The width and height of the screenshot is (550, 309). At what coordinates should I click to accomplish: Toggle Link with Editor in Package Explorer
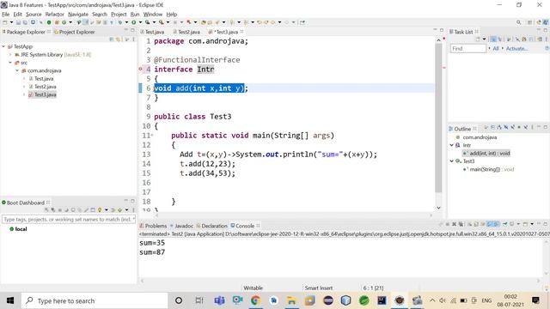tap(119, 39)
